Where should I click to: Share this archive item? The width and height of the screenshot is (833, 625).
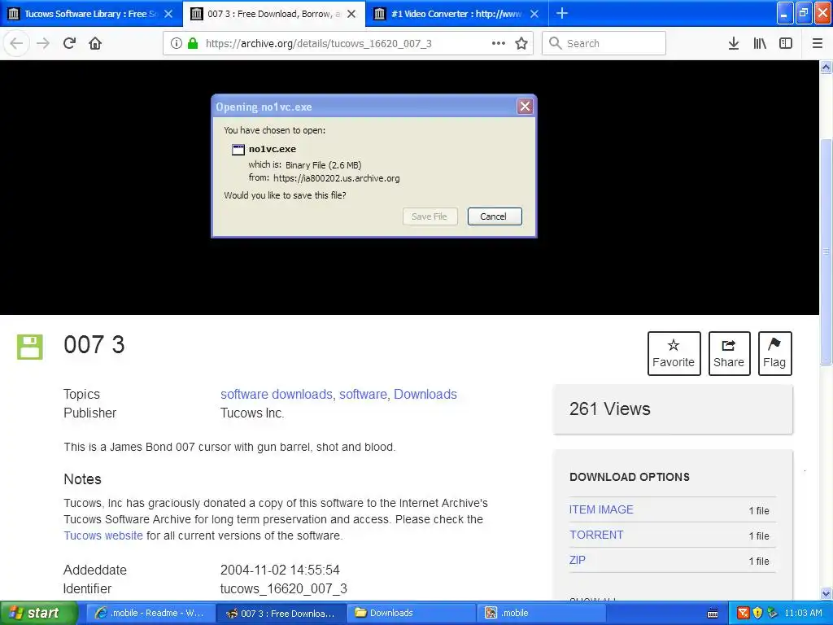click(x=729, y=353)
